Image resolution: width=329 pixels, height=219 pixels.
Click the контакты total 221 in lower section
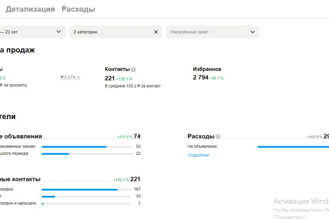coord(135,179)
